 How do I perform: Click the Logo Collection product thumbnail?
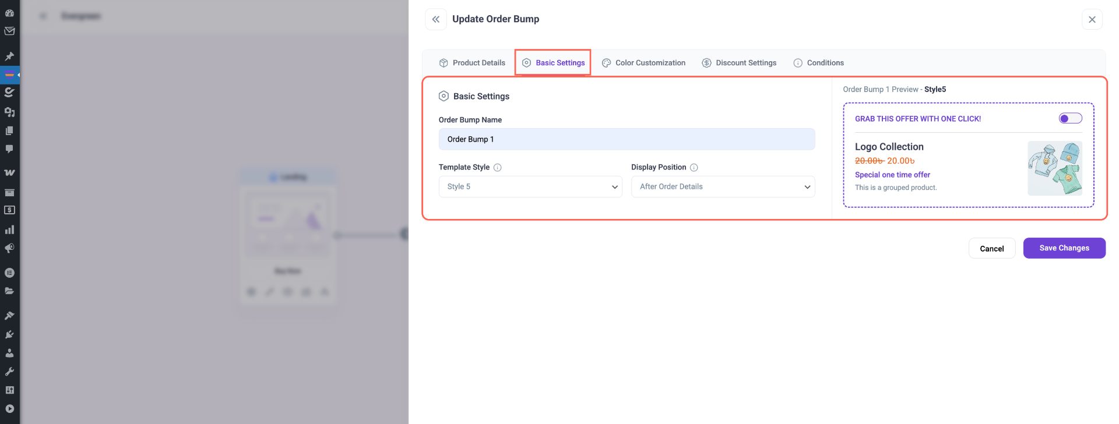click(1055, 168)
